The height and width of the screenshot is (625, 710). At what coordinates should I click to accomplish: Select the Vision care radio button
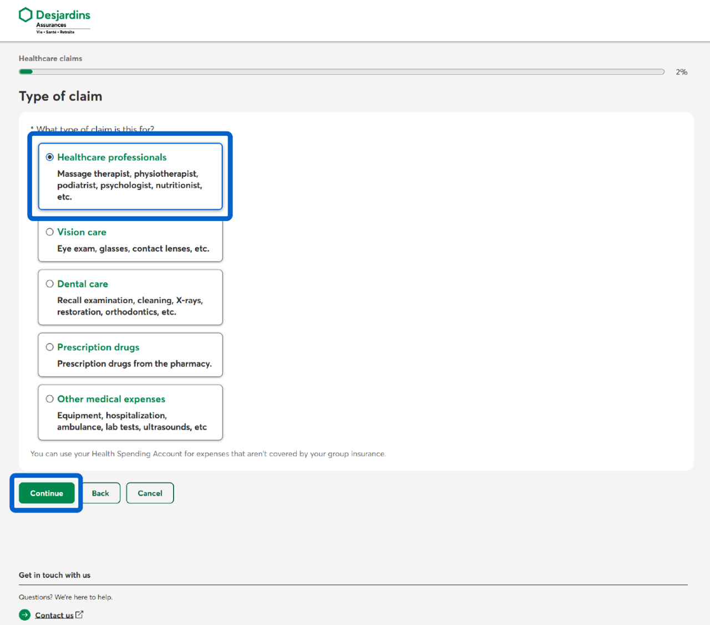pyautogui.click(x=50, y=232)
